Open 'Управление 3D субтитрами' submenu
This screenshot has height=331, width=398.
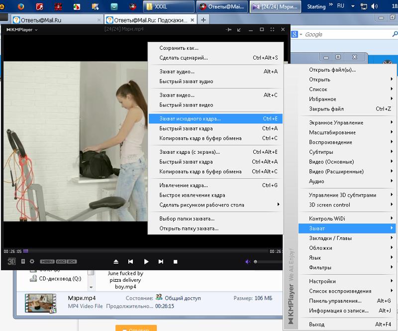point(347,195)
